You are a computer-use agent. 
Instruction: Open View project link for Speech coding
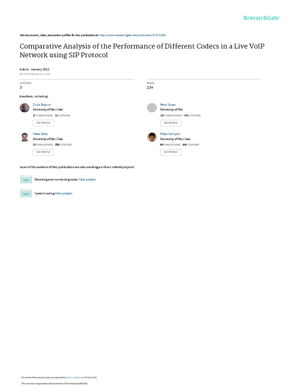64,193
